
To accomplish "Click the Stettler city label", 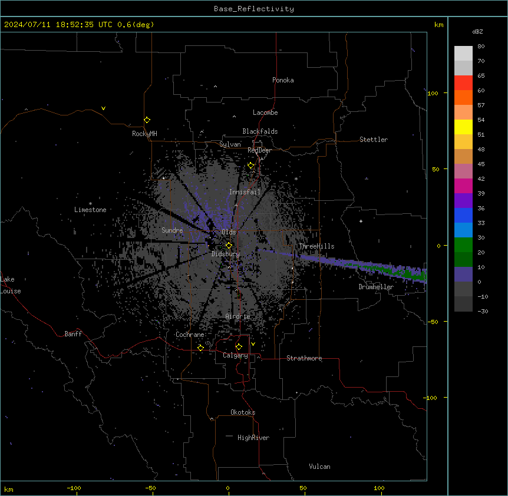I will [374, 140].
